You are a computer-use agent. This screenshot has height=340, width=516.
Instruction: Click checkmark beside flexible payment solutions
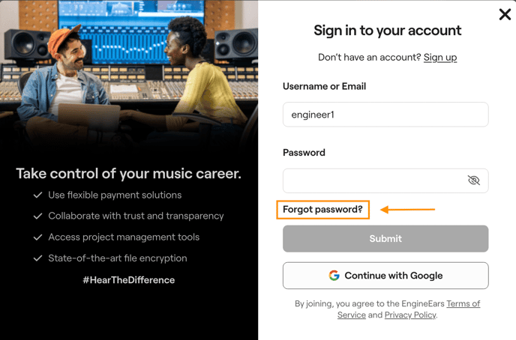tap(37, 195)
